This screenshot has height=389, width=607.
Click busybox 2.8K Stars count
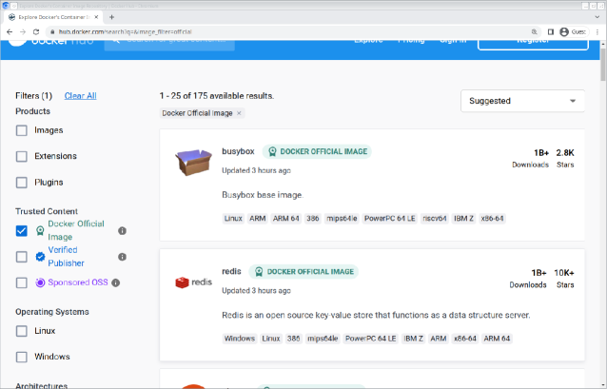coord(565,158)
